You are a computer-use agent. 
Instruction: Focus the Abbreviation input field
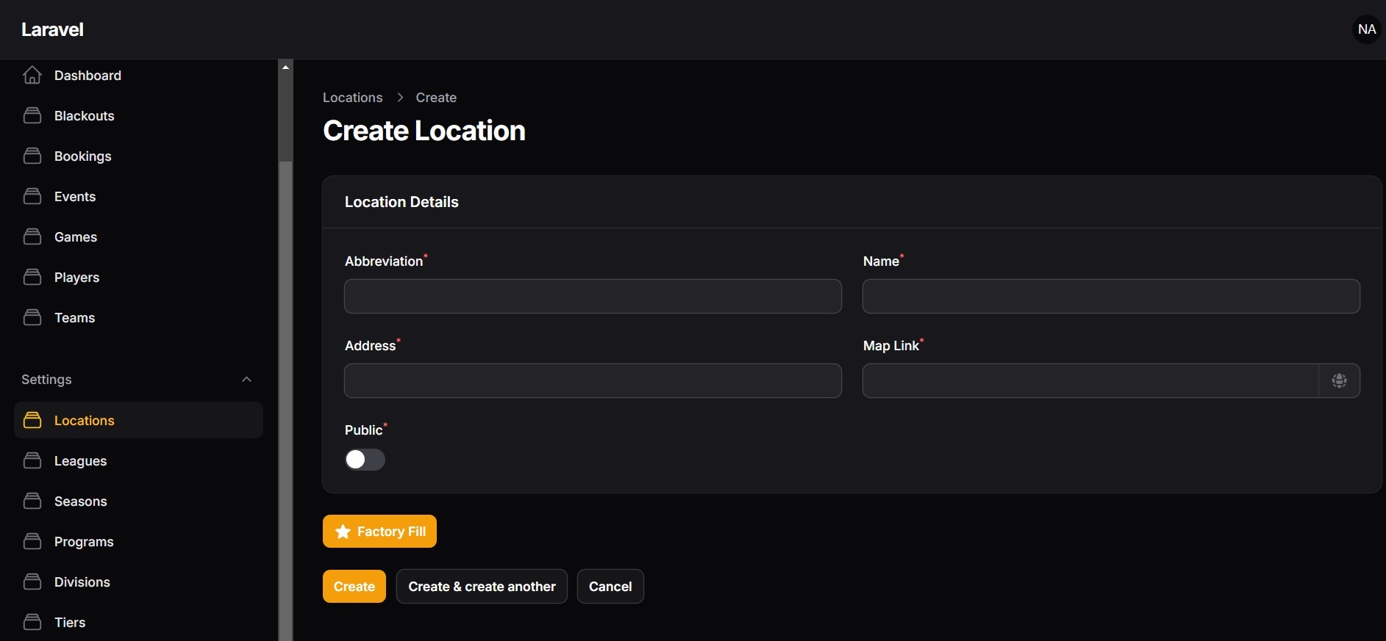click(593, 297)
